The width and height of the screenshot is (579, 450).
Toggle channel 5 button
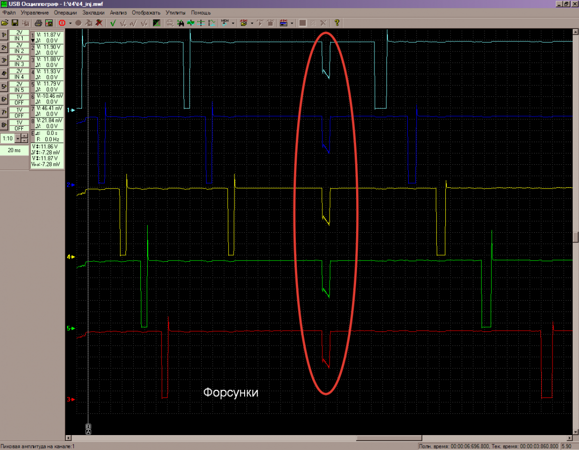pos(4,86)
